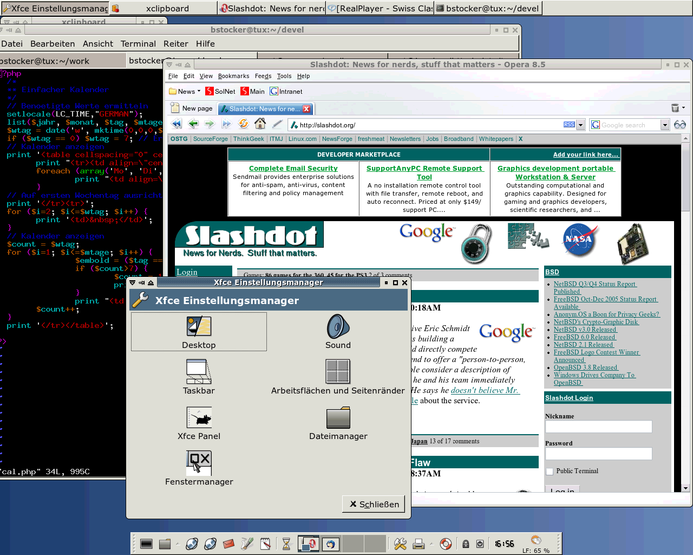Click Opera's fast forward button
The height and width of the screenshot is (555, 693).
(x=226, y=124)
